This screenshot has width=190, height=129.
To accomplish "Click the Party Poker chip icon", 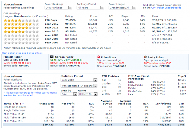I will 145,57.
